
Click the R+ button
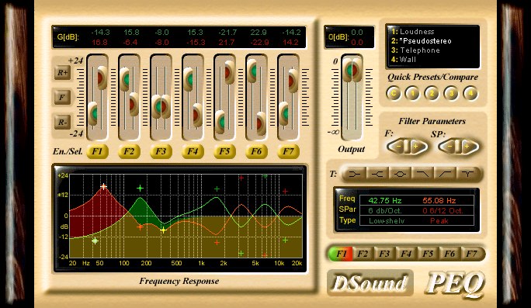click(x=63, y=72)
